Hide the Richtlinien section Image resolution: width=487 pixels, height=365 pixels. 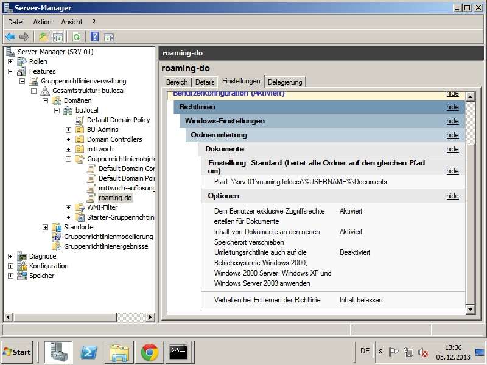(452, 107)
